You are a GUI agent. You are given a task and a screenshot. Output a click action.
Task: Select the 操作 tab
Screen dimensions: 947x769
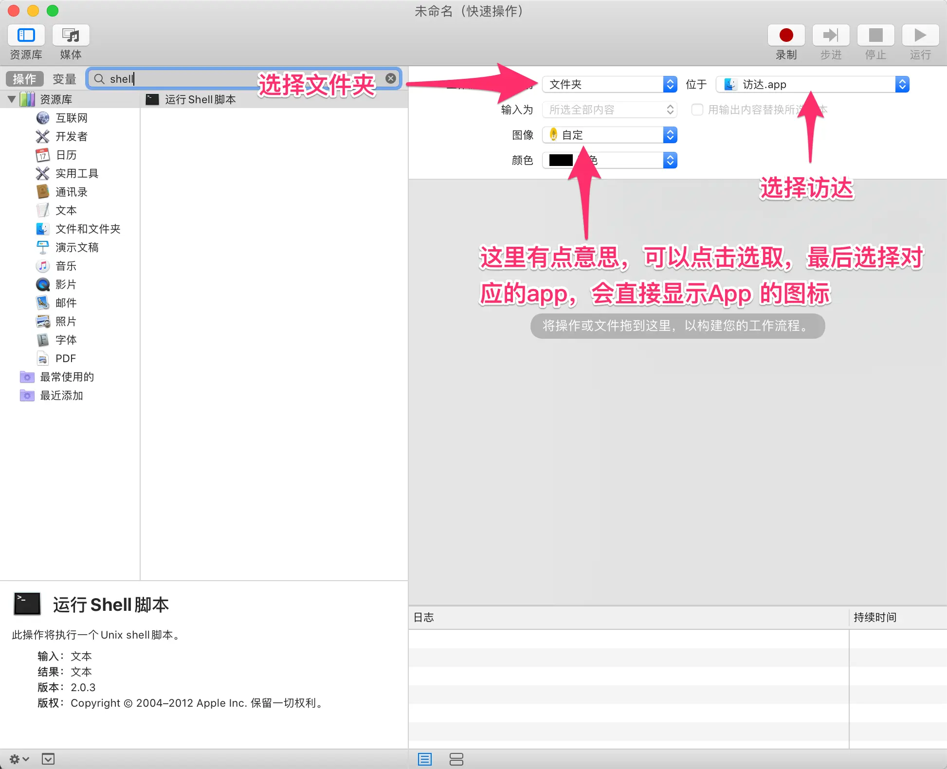pos(24,78)
